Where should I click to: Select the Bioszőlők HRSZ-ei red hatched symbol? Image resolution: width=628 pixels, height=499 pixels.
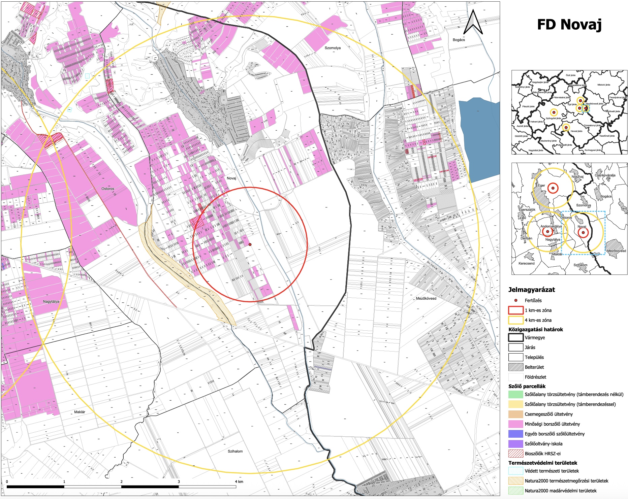(x=515, y=454)
